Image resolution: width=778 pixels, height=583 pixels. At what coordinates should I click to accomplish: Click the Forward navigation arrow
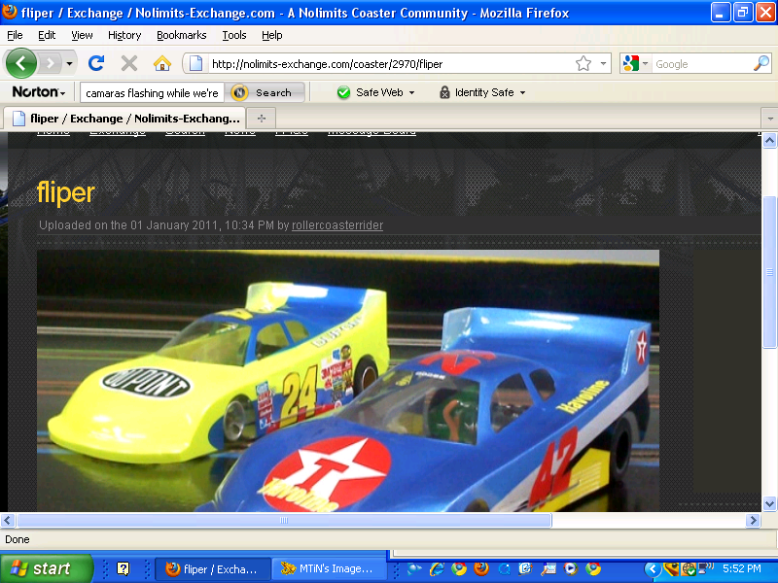(x=51, y=63)
